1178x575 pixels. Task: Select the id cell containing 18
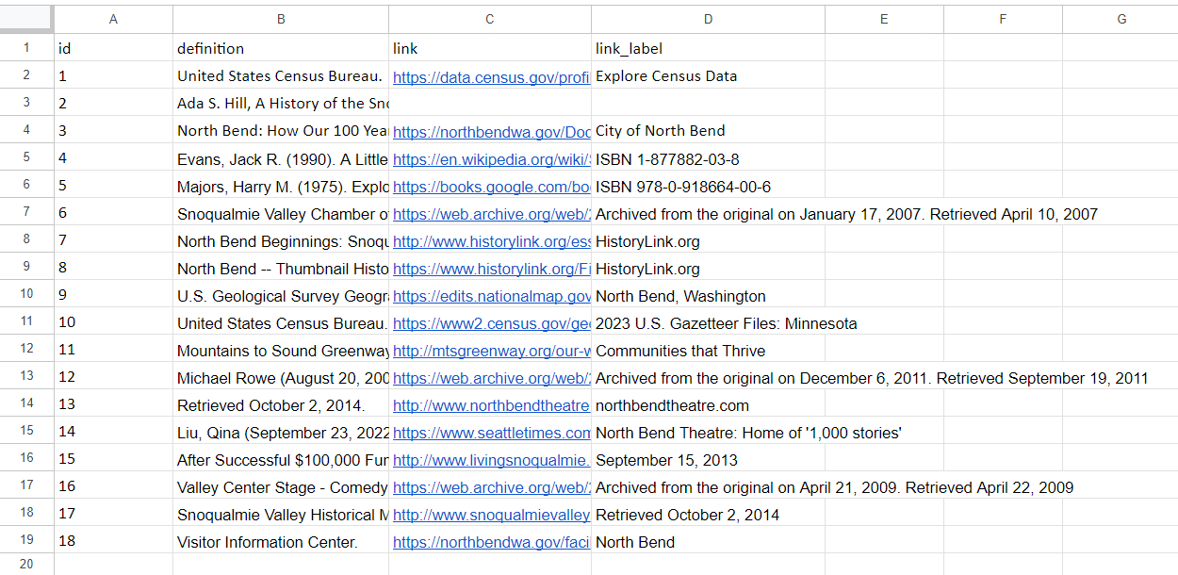(113, 541)
